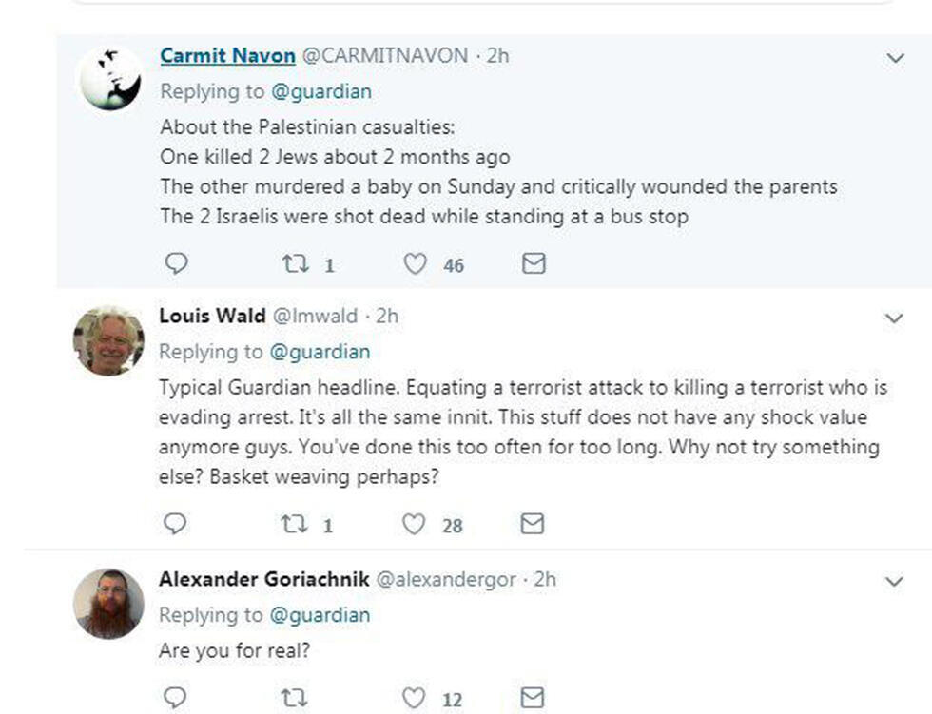Viewport: 932px width, 714px height.
Task: Open @guardian link in Louis Wald's reply
Action: pos(320,352)
